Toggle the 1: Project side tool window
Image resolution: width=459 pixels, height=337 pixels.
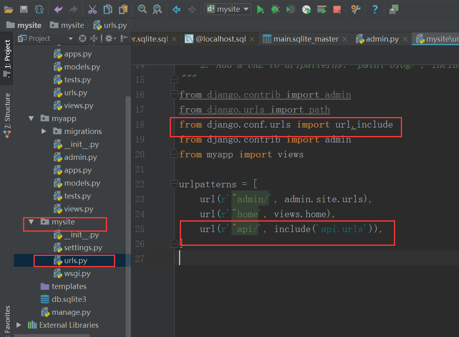tap(7, 59)
